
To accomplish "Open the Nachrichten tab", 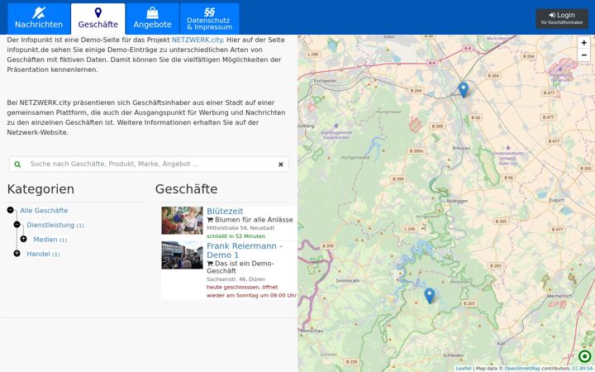I will (39, 19).
